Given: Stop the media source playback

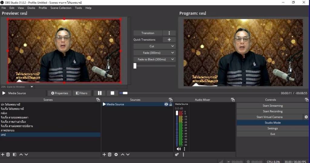Looking at the screenshot, I should point(112,93).
